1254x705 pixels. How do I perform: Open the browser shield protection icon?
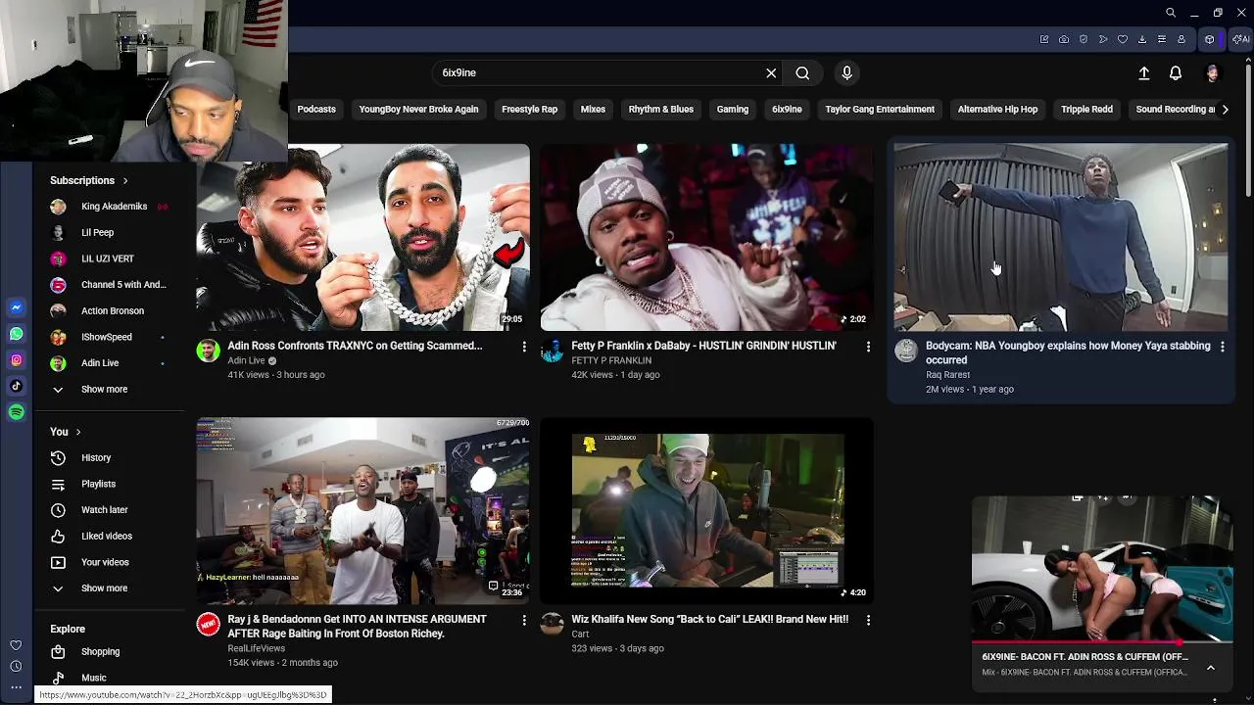(1084, 39)
